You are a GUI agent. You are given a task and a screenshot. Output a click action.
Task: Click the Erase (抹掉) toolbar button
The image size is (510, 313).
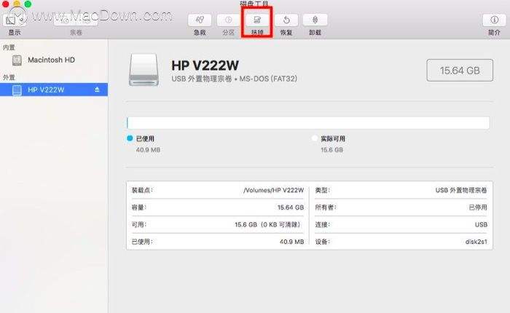pyautogui.click(x=257, y=20)
